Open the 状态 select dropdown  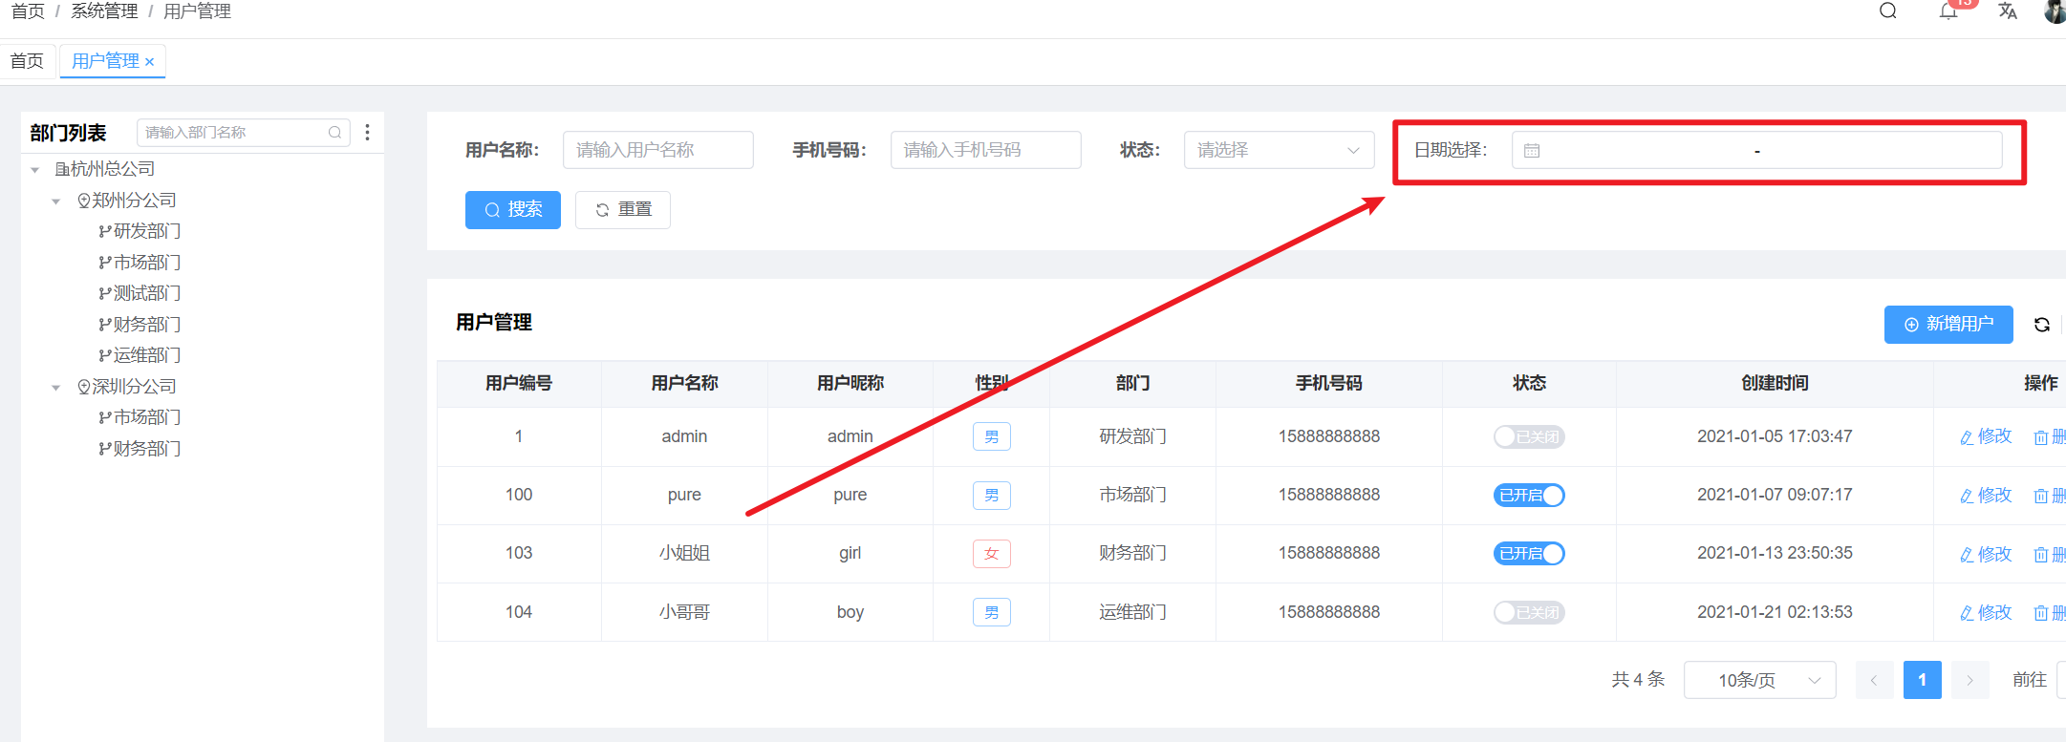coord(1279,150)
